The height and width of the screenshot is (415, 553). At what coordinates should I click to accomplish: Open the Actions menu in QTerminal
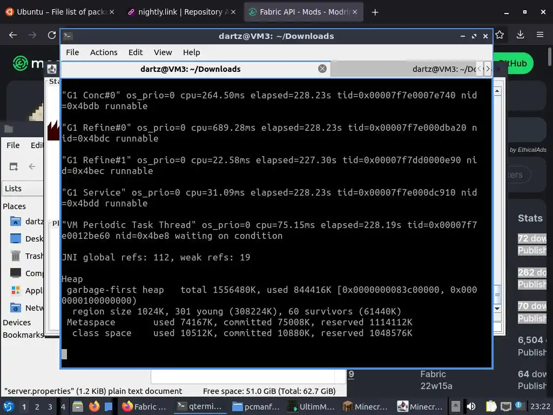[x=104, y=52]
